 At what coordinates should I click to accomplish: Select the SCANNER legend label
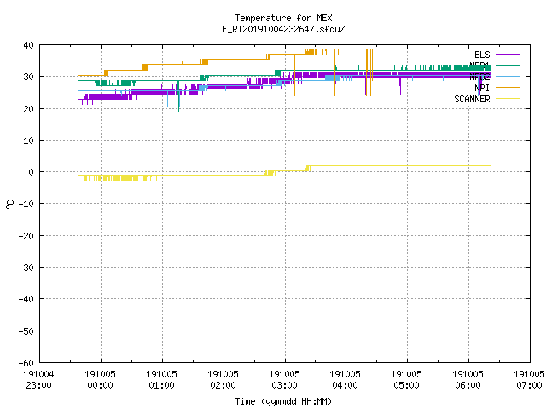point(472,99)
